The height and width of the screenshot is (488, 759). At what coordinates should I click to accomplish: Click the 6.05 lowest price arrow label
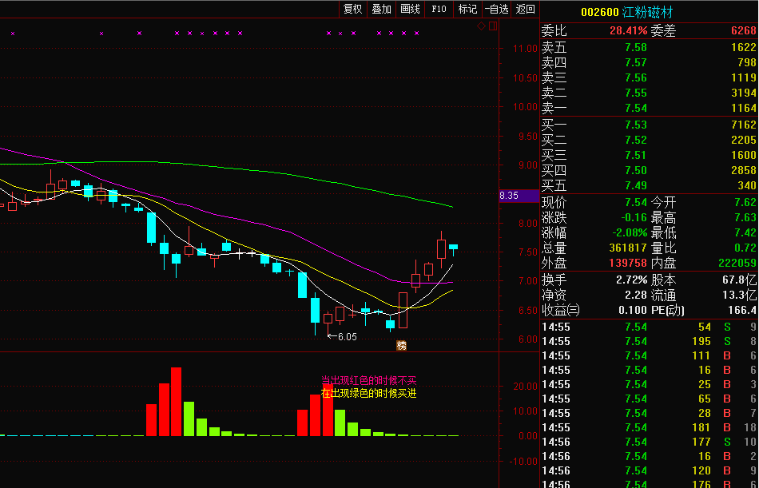point(342,337)
